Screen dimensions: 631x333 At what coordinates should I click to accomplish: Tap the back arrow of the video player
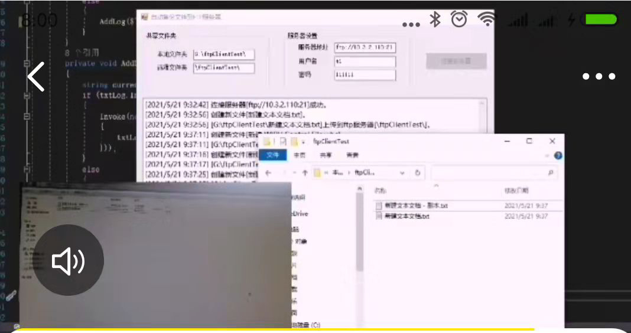36,76
